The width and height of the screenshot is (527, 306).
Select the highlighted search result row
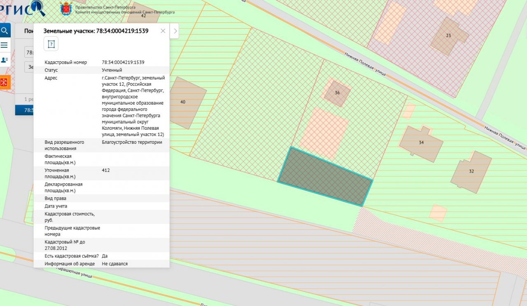24,110
